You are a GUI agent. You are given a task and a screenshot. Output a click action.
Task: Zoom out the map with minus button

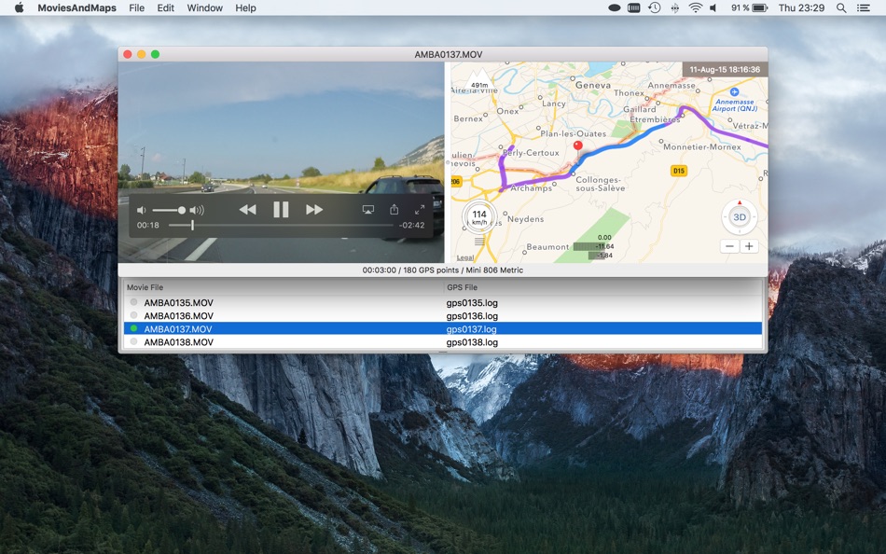click(729, 246)
